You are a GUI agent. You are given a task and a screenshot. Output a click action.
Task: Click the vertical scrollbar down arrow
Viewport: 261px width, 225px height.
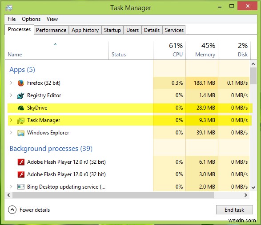253,188
